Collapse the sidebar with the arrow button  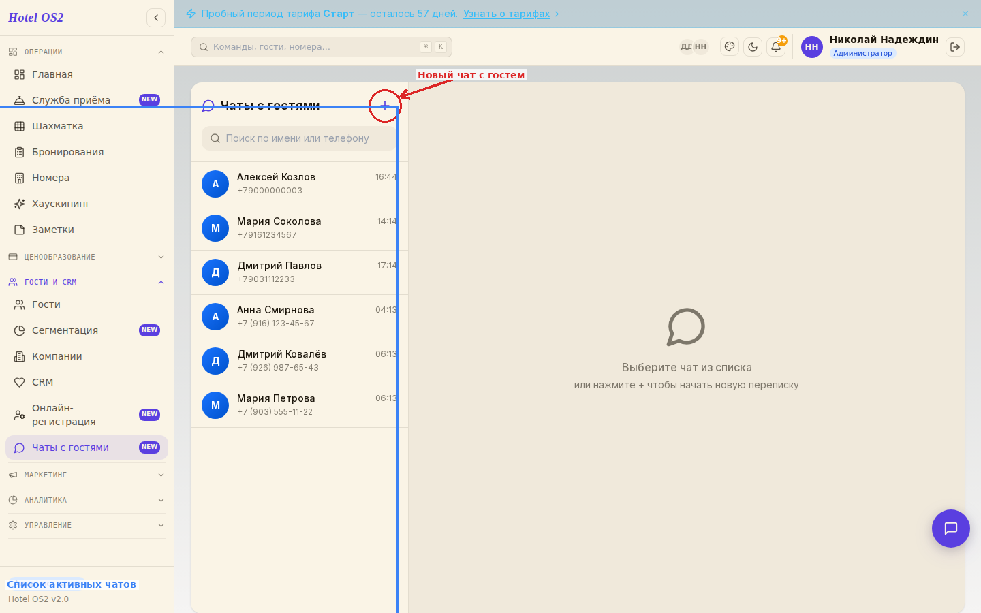tap(156, 18)
